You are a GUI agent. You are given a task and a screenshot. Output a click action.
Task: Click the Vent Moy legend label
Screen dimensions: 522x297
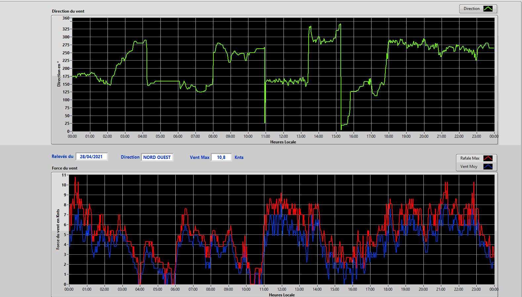point(469,167)
